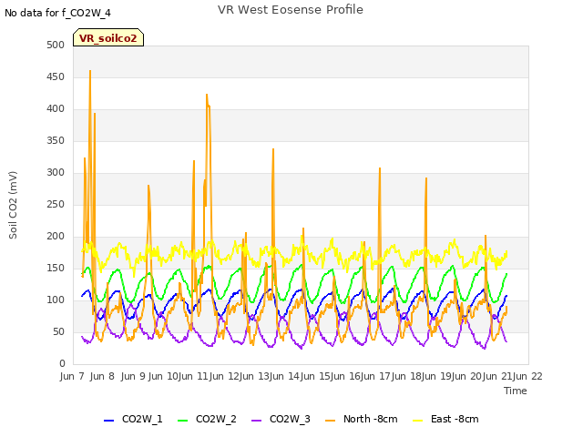583x437 pixels.
Task: Click the Jun 22 x-axis date label
Action: point(528,376)
